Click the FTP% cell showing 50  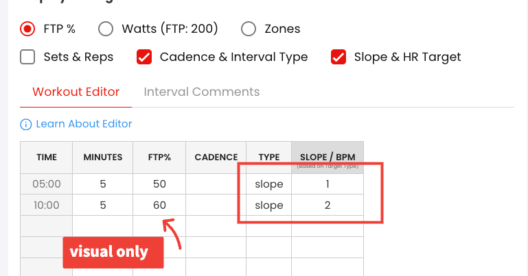coord(159,184)
